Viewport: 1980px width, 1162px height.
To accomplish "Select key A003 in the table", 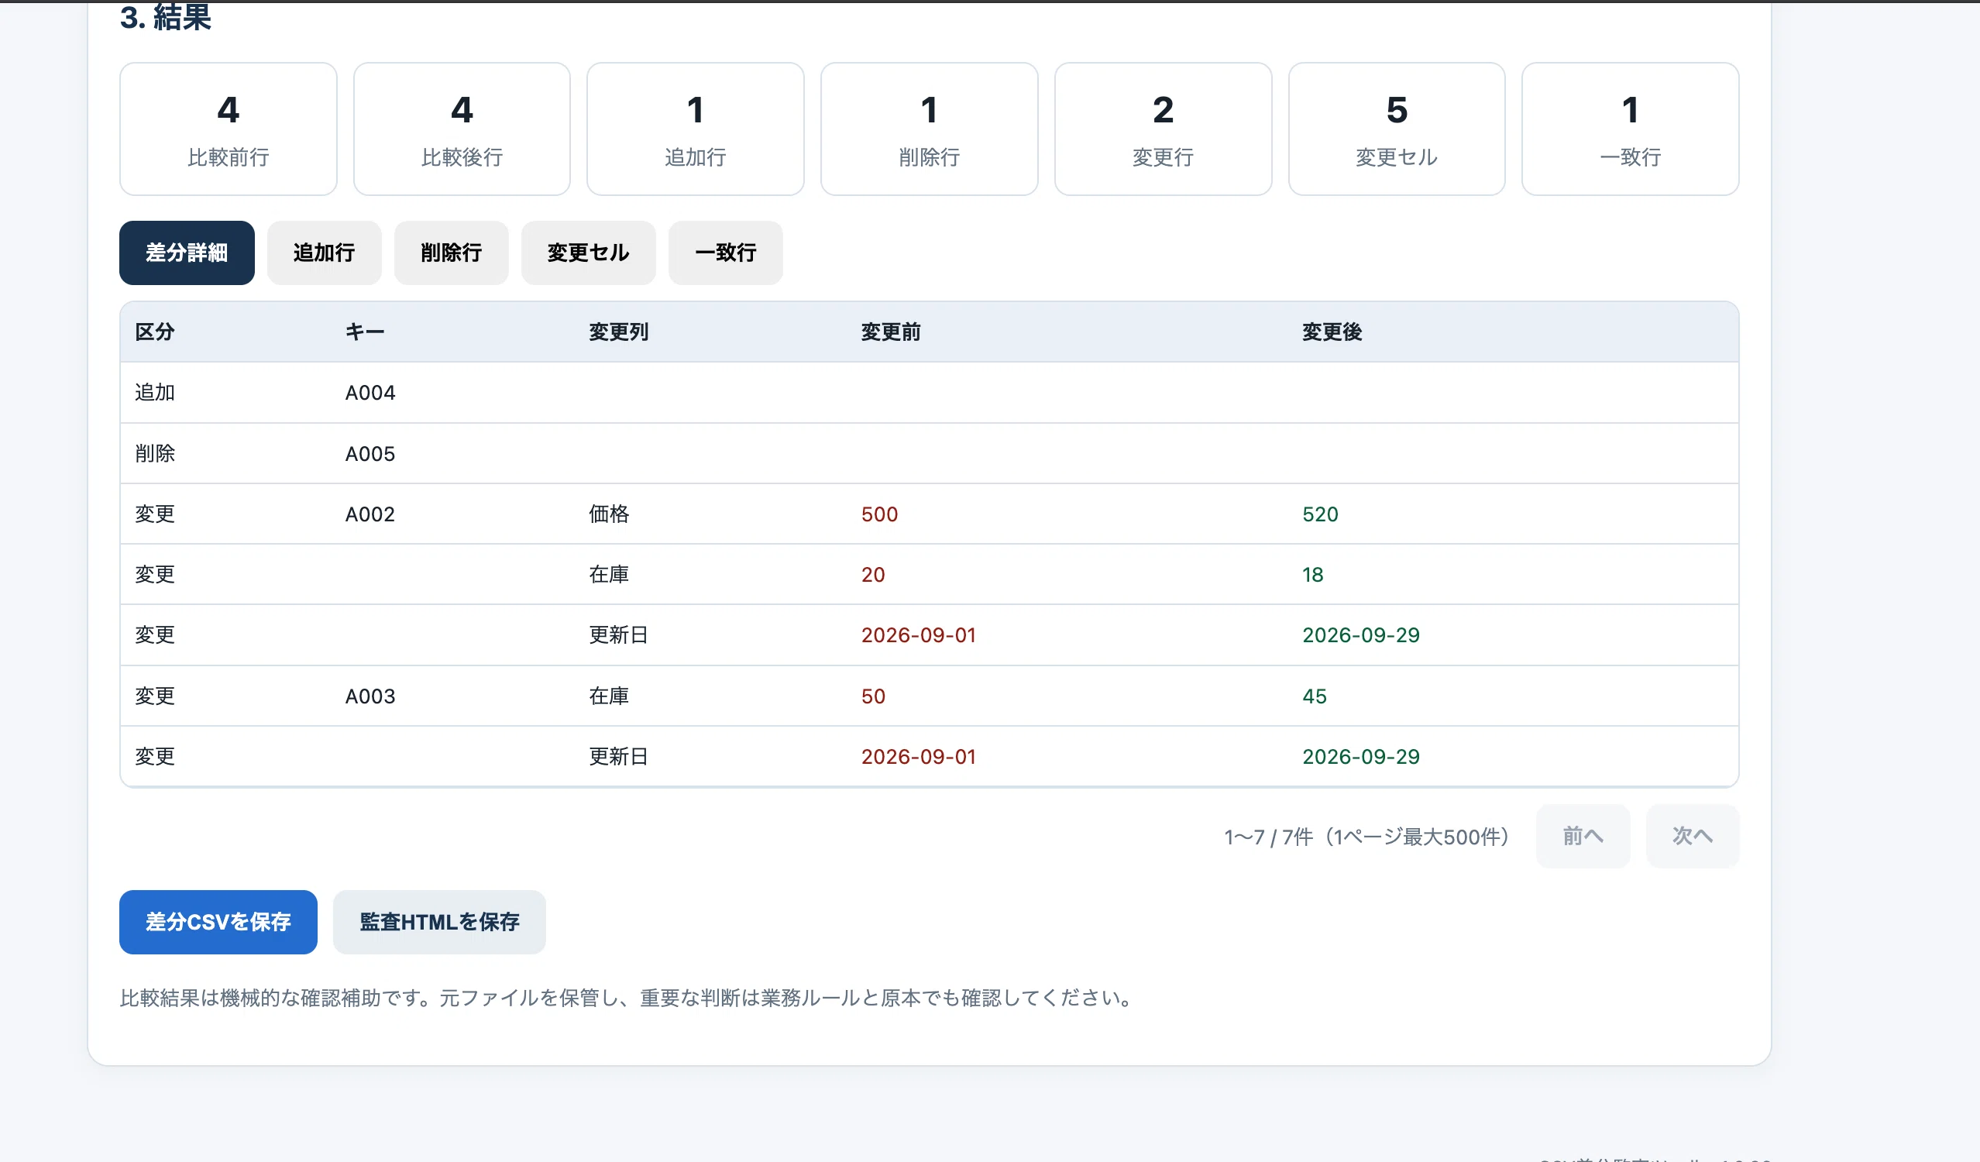I will coord(370,696).
